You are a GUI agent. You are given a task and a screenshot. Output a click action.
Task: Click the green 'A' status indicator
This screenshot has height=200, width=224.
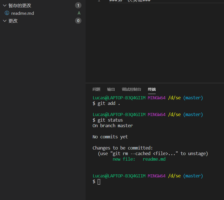click(79, 13)
